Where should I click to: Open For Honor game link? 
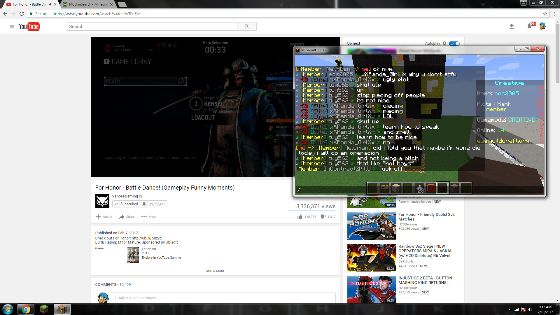coord(149,249)
